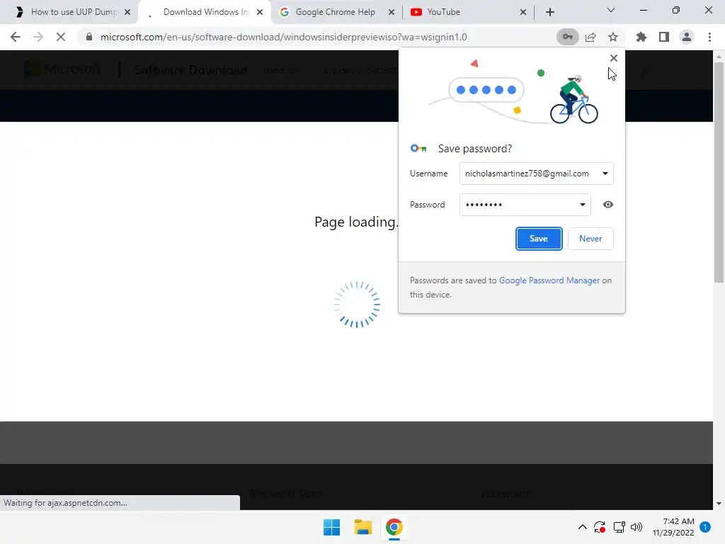Click the key icon beside Save password

click(x=418, y=149)
